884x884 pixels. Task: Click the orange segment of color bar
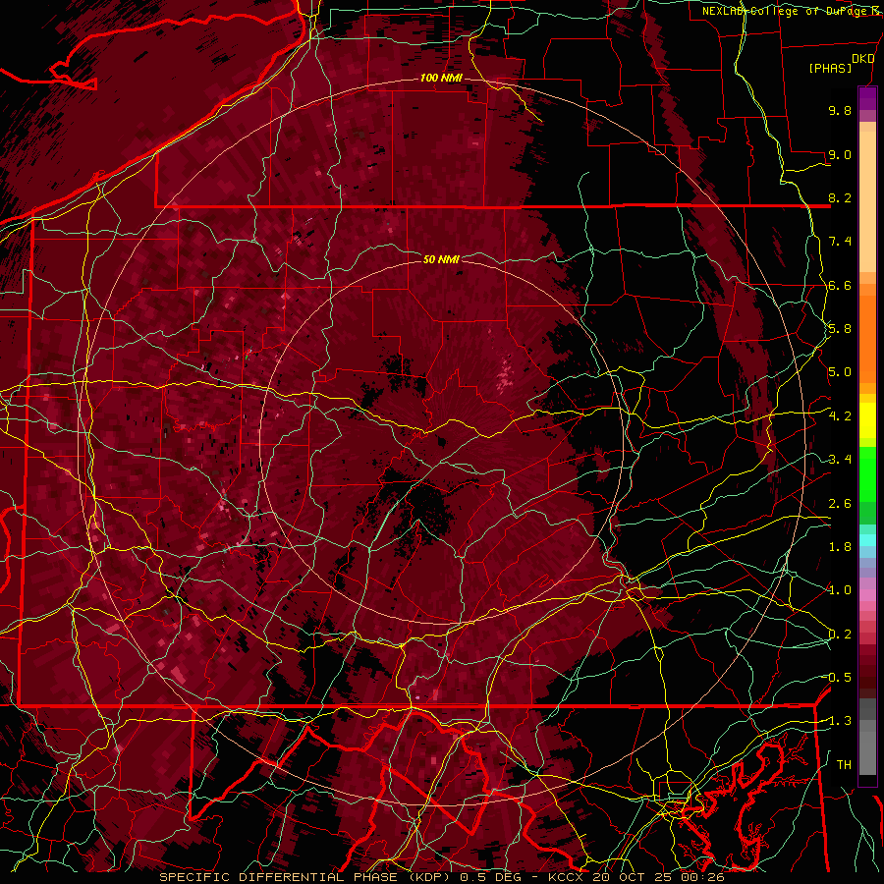tap(867, 333)
